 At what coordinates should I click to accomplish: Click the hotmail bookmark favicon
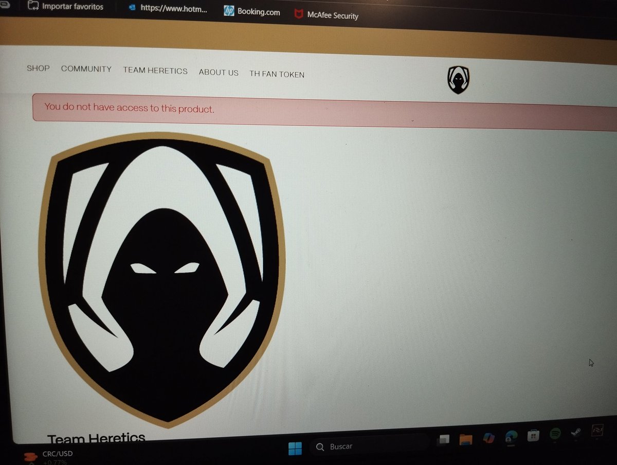pos(132,8)
